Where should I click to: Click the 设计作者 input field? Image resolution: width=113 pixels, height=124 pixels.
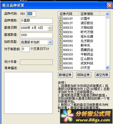click(x=36, y=62)
